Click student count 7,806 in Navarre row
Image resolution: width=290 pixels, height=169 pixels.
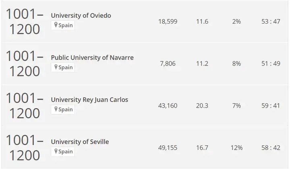(168, 63)
